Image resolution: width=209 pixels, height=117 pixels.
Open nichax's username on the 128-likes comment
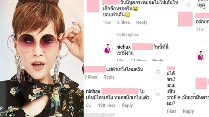click(93, 92)
